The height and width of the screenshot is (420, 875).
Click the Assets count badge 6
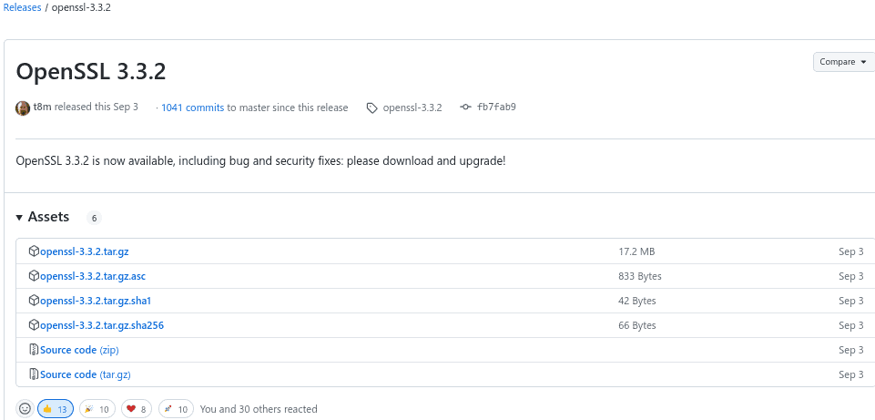(x=95, y=219)
